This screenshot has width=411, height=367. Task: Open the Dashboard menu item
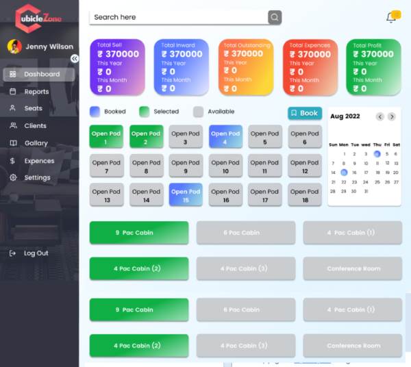click(x=41, y=74)
